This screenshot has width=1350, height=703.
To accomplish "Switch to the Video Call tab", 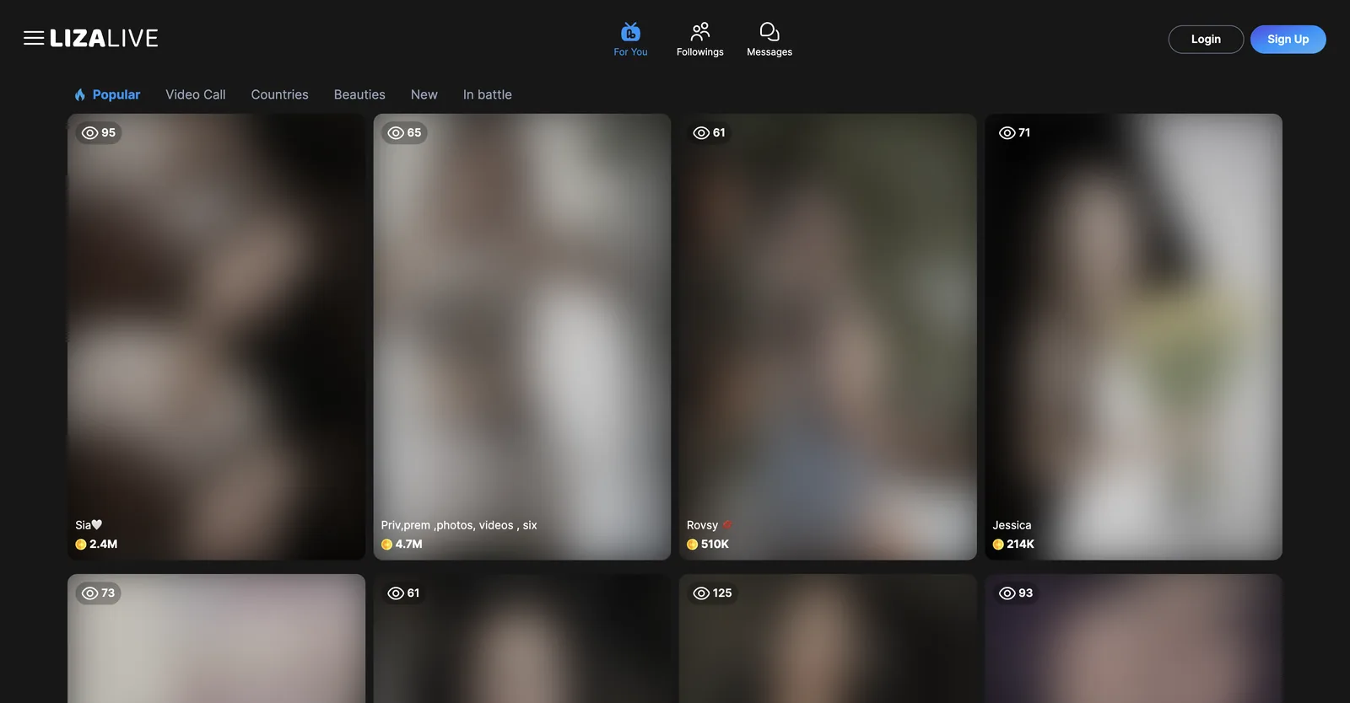I will click(196, 94).
